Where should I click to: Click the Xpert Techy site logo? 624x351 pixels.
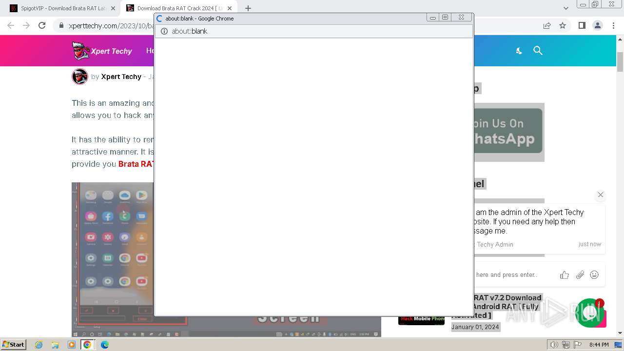click(x=102, y=51)
